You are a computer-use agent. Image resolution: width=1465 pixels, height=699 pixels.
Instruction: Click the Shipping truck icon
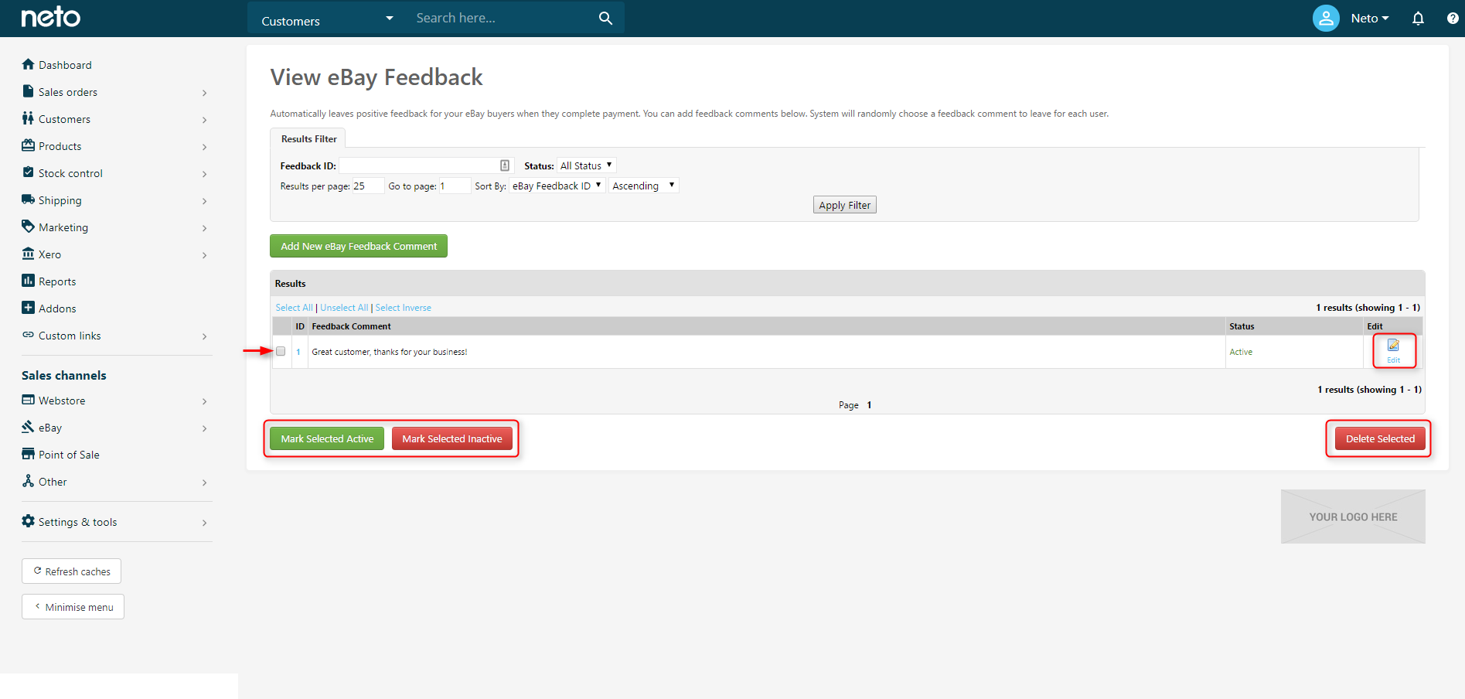[29, 199]
